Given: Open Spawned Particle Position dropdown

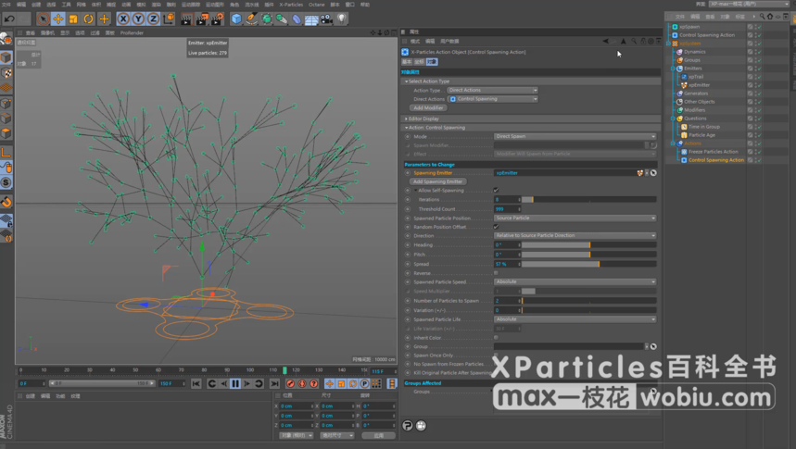Looking at the screenshot, I should click(x=575, y=218).
